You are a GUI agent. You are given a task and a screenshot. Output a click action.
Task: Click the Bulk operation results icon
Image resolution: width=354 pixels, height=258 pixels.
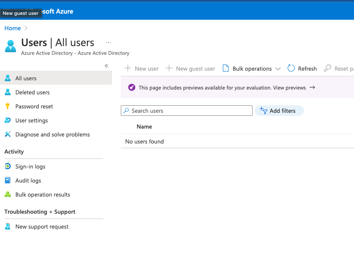coord(7,194)
